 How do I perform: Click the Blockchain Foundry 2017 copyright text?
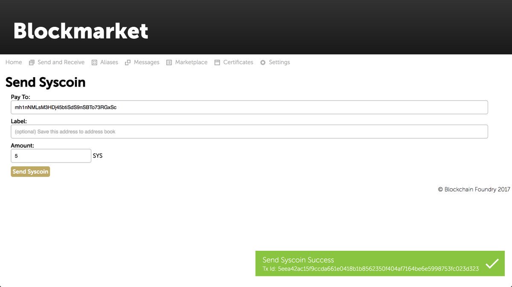click(474, 189)
